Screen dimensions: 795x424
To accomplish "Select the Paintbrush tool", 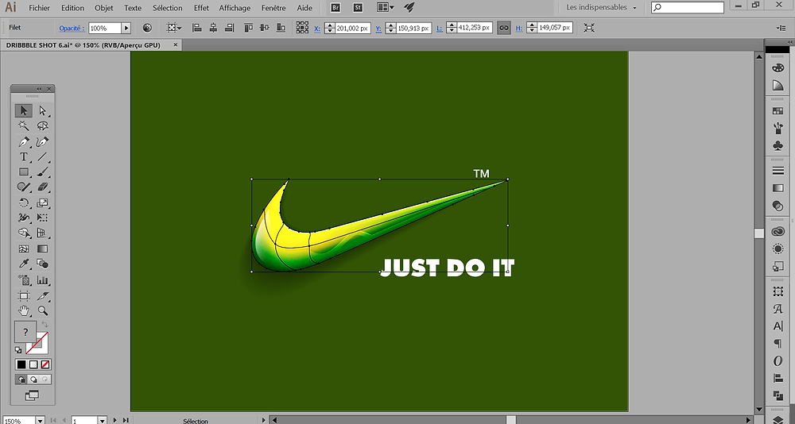I will coord(43,172).
